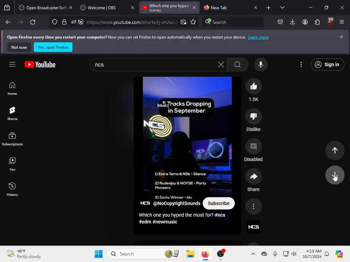350x262 pixels.
Task: Like the NCS short video
Action: coord(253,86)
